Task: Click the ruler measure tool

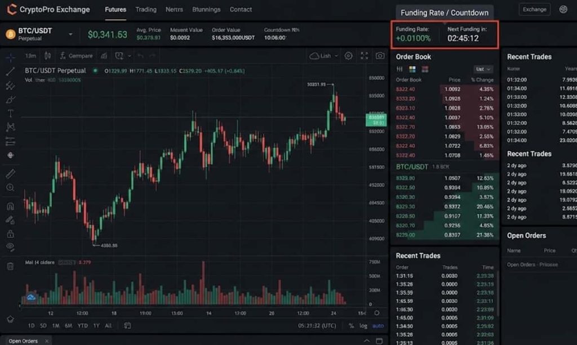Action: (x=10, y=173)
